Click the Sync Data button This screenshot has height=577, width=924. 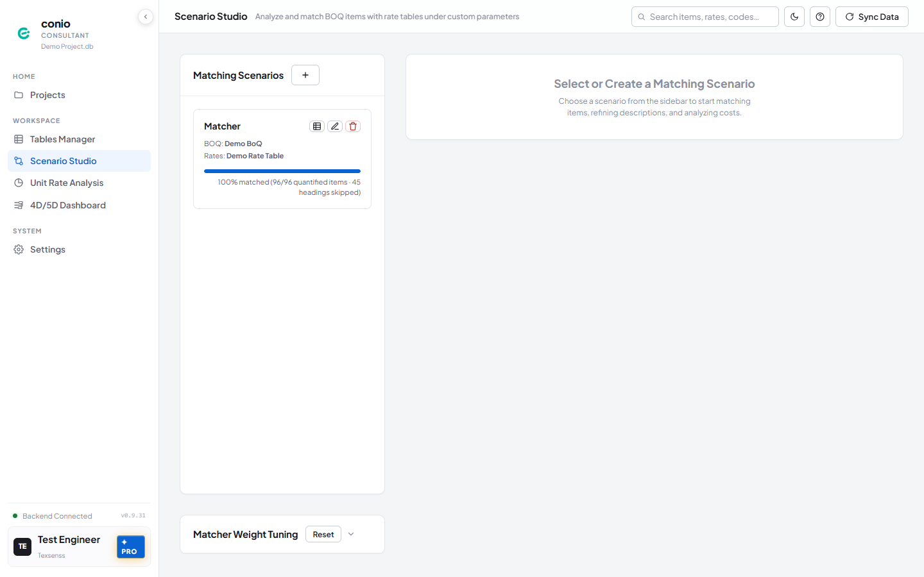click(x=872, y=17)
